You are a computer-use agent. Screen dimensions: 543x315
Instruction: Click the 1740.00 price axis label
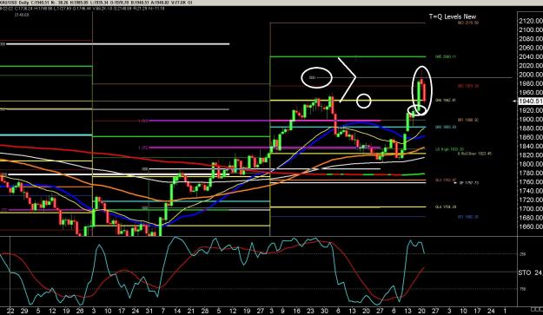(531, 191)
